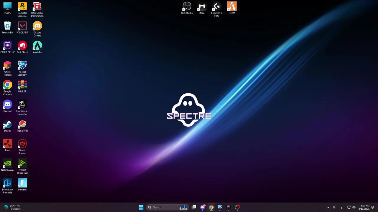Select NVIDIA App desktop icon
The width and height of the screenshot is (378, 212).
[7, 165]
